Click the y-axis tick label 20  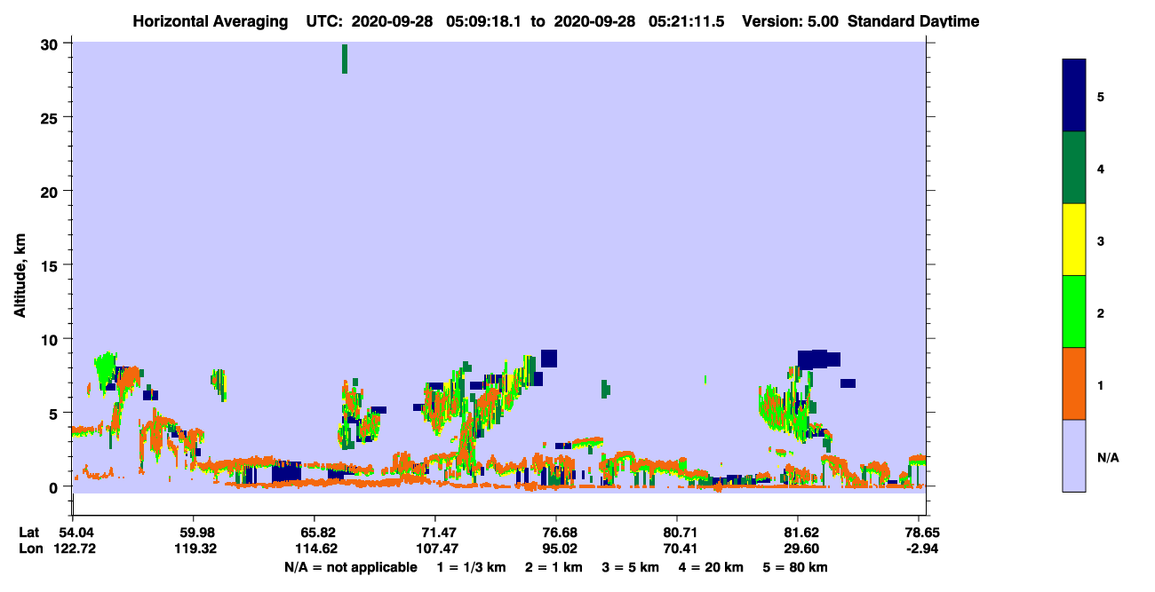pyautogui.click(x=51, y=191)
